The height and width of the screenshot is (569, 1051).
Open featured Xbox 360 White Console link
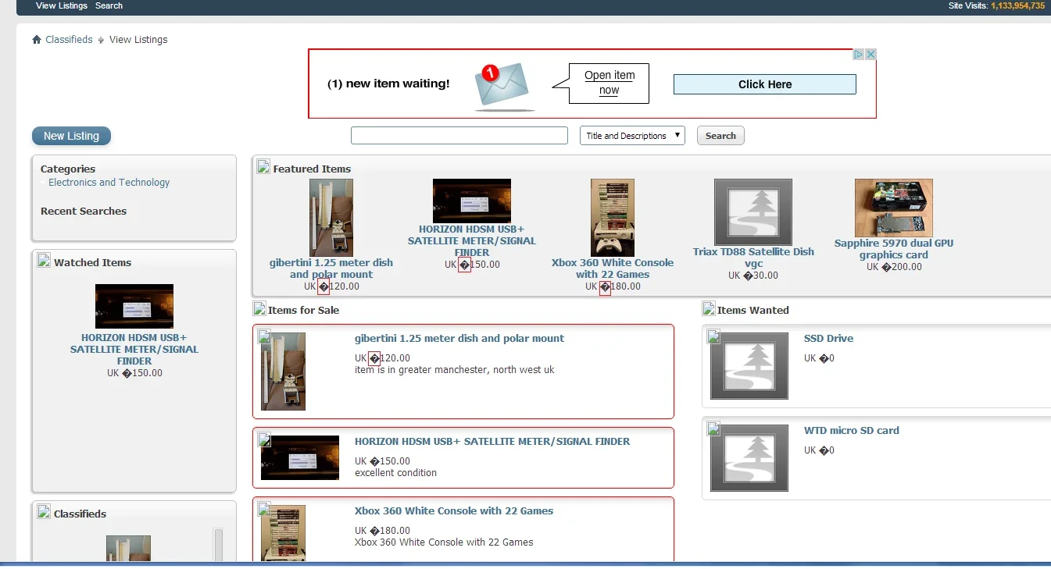tap(613, 268)
